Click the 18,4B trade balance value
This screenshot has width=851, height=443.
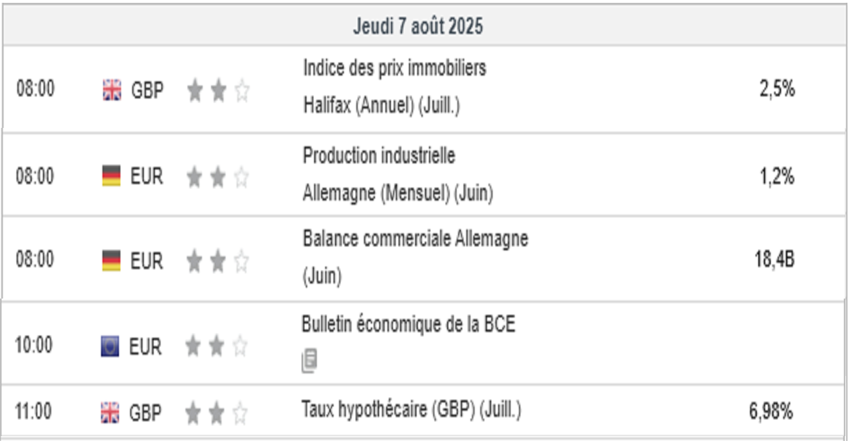(774, 261)
